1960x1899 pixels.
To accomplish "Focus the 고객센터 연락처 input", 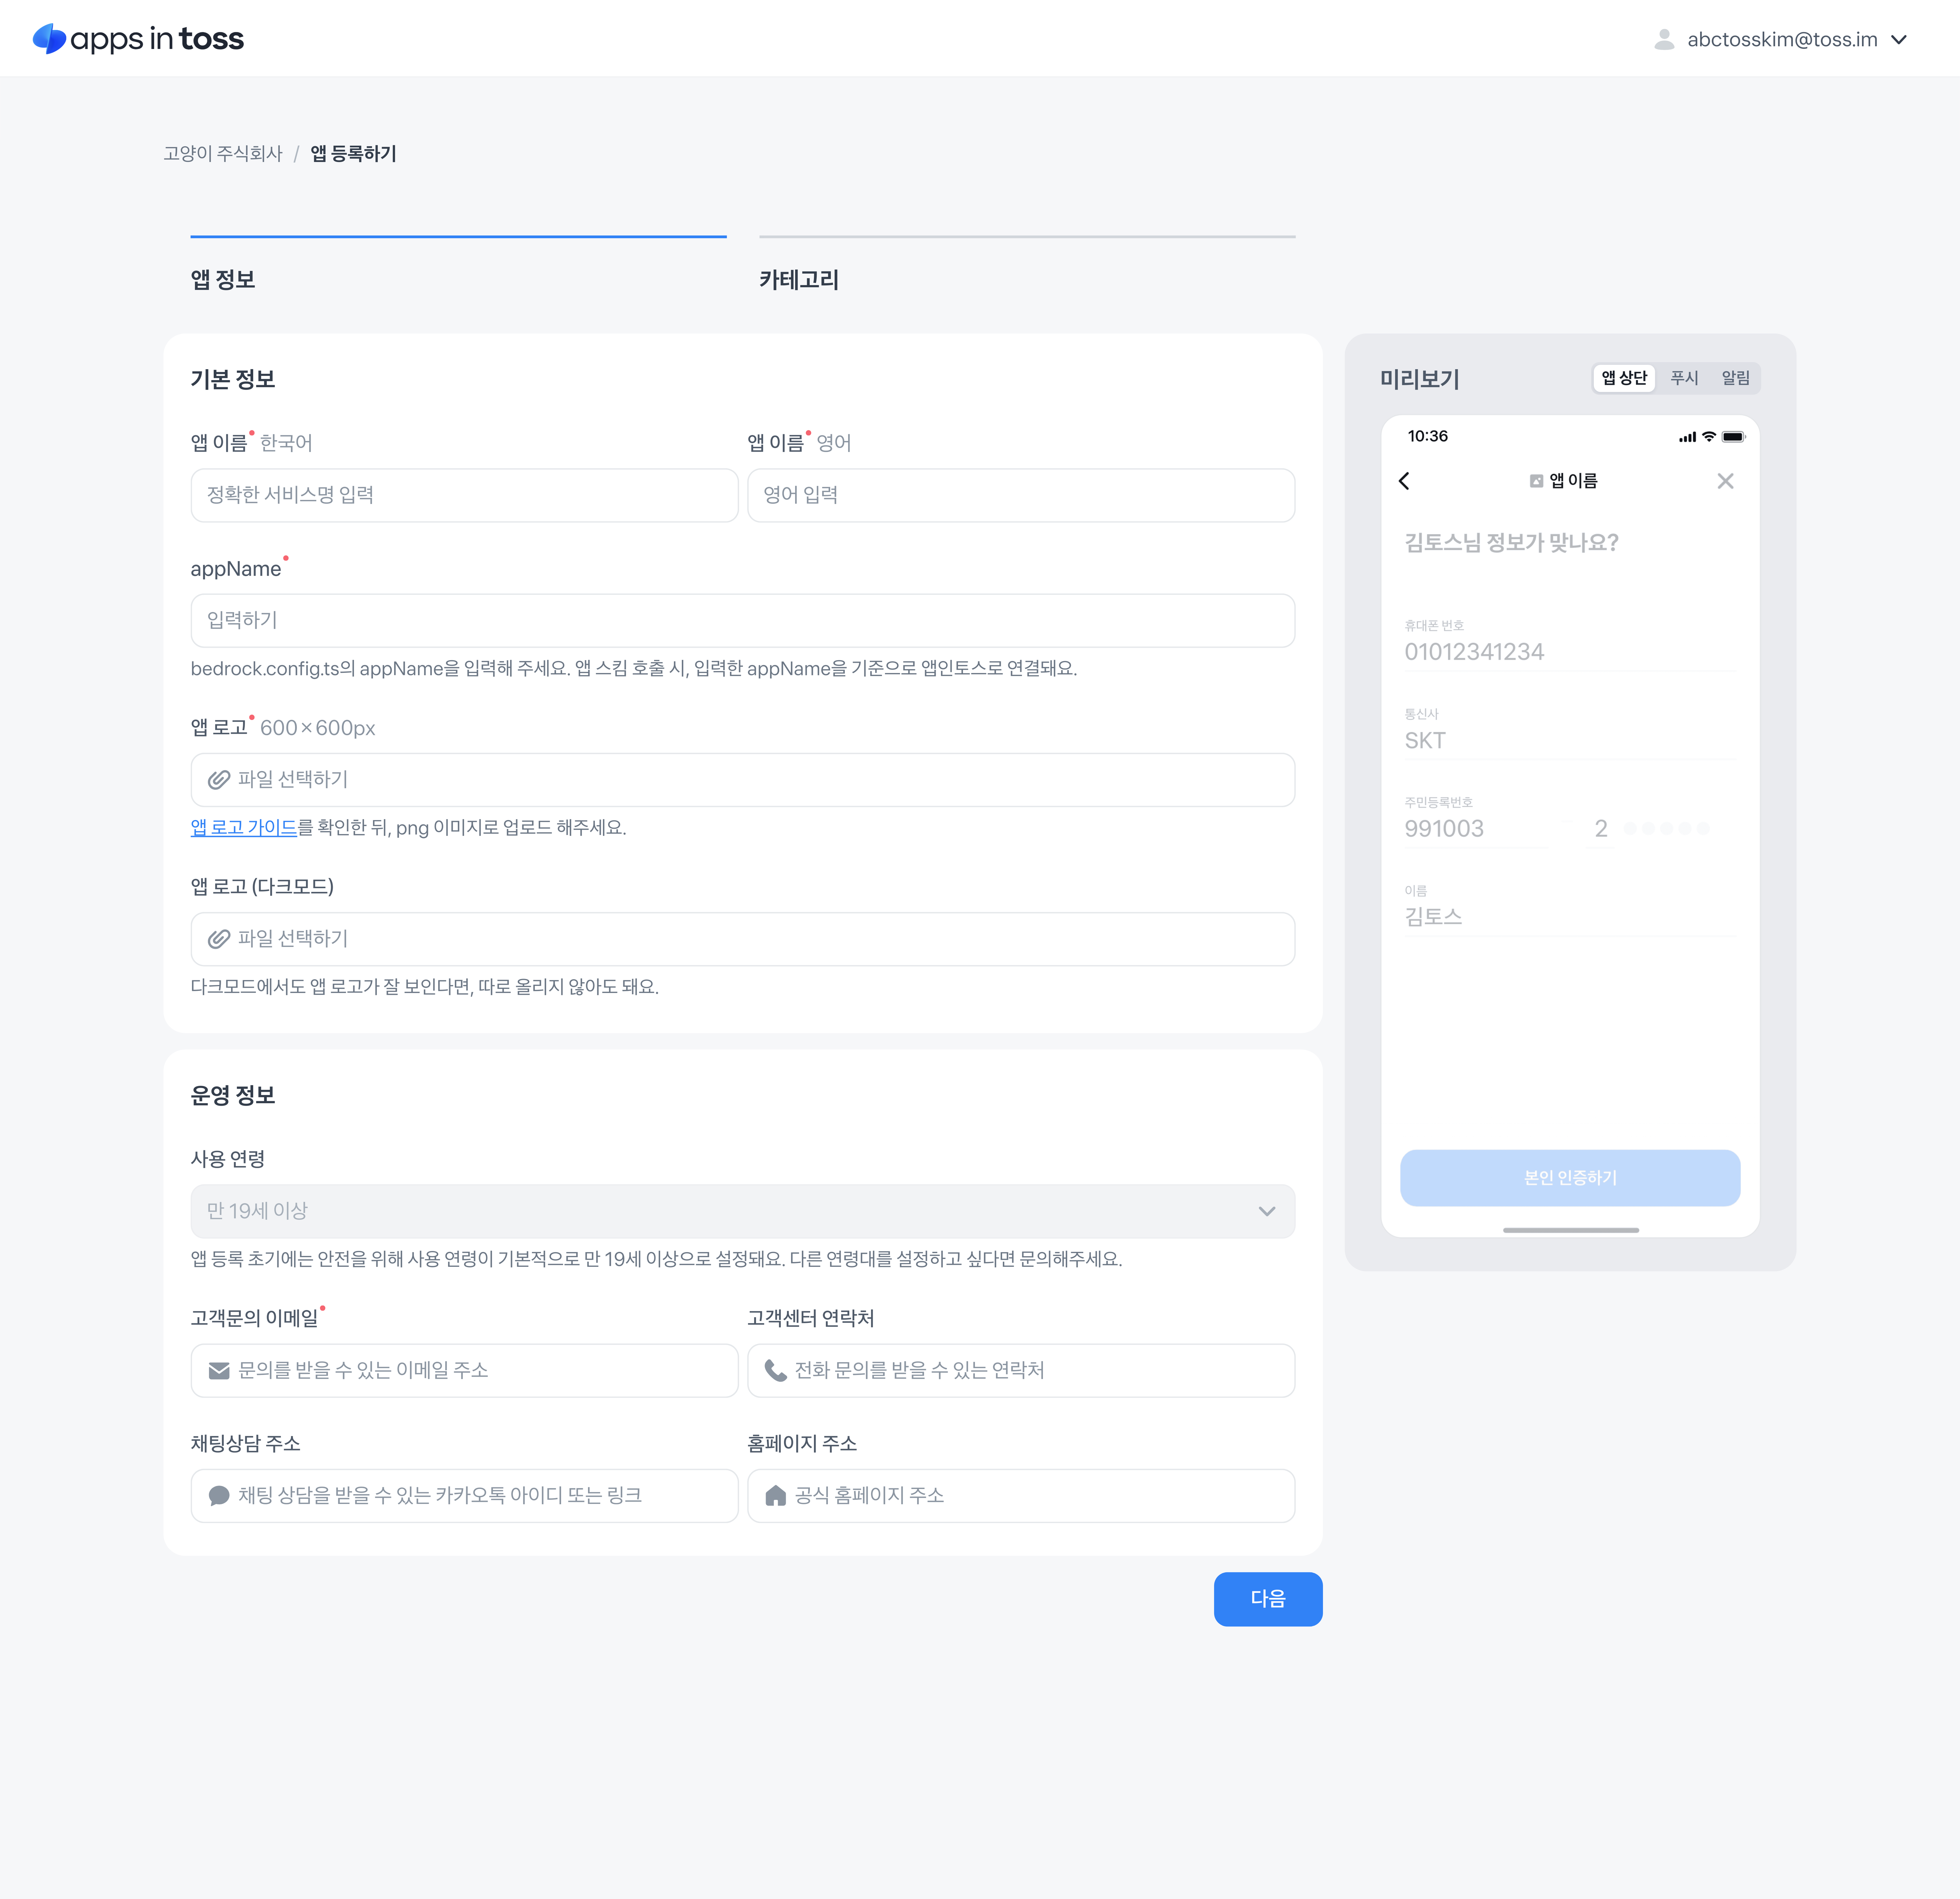I will point(1021,1370).
